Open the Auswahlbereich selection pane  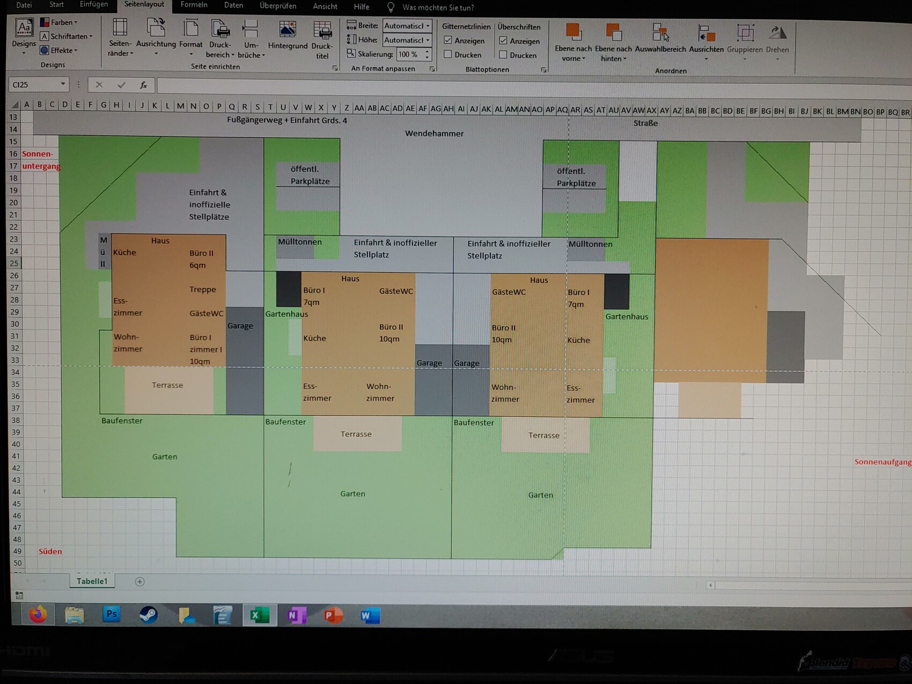click(x=660, y=33)
